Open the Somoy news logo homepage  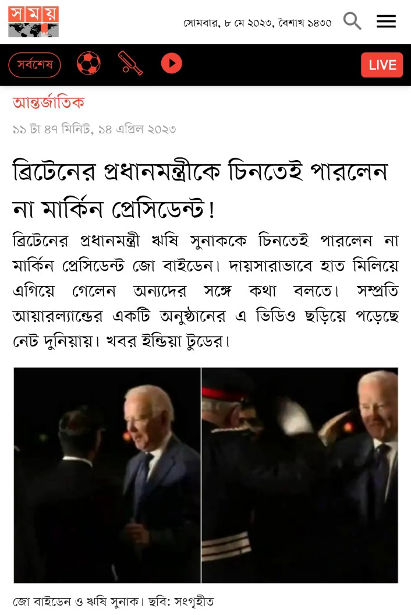coord(33,22)
